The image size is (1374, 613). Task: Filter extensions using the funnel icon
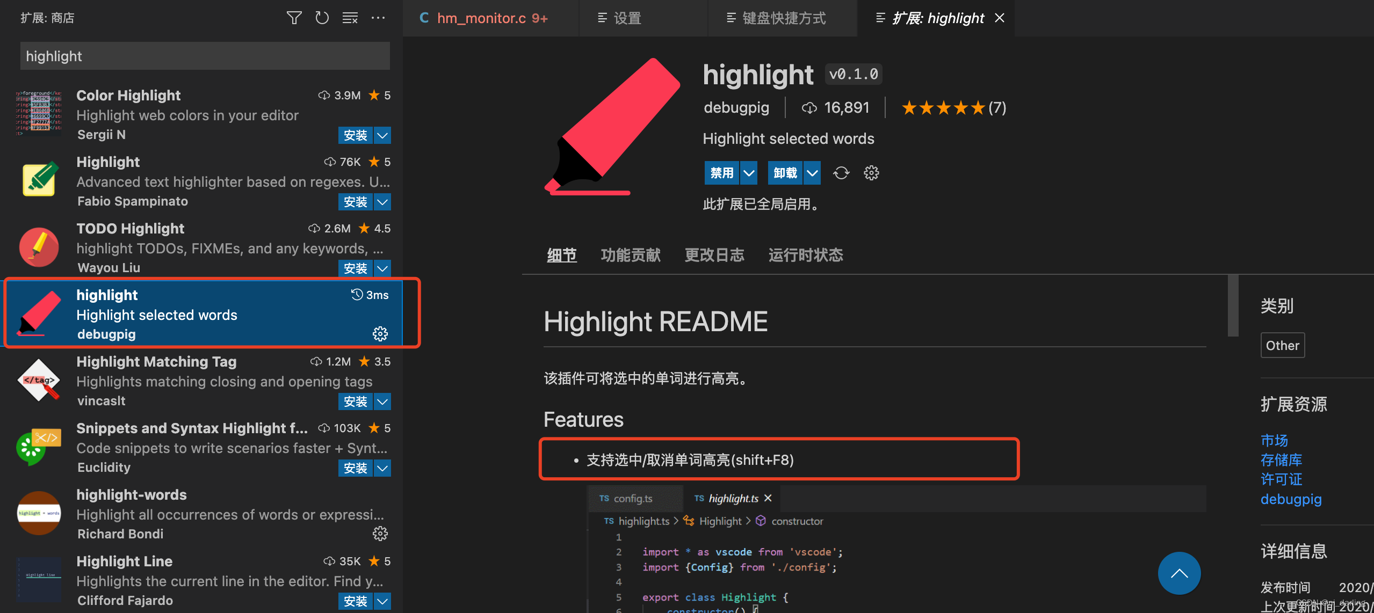(x=294, y=18)
